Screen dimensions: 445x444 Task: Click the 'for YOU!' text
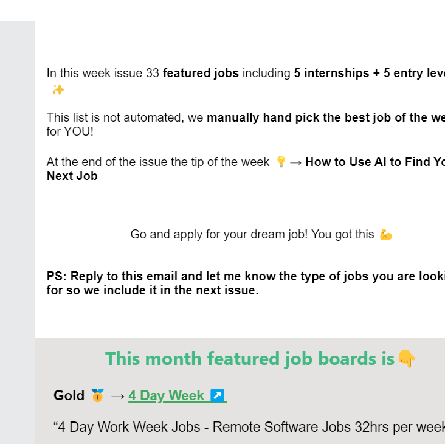(70, 131)
